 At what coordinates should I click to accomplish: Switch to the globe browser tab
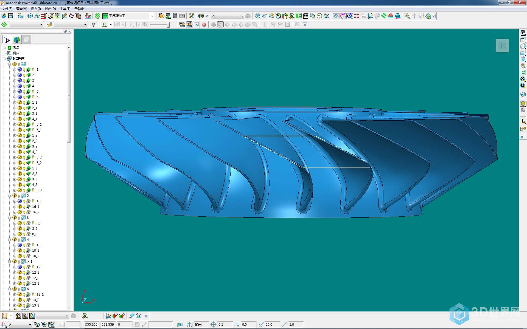point(17,40)
